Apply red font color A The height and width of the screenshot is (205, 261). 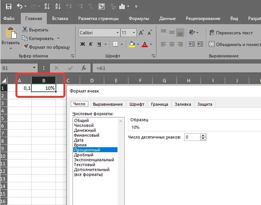click(145, 44)
